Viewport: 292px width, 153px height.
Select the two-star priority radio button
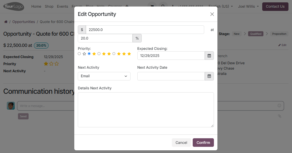tap(99, 54)
